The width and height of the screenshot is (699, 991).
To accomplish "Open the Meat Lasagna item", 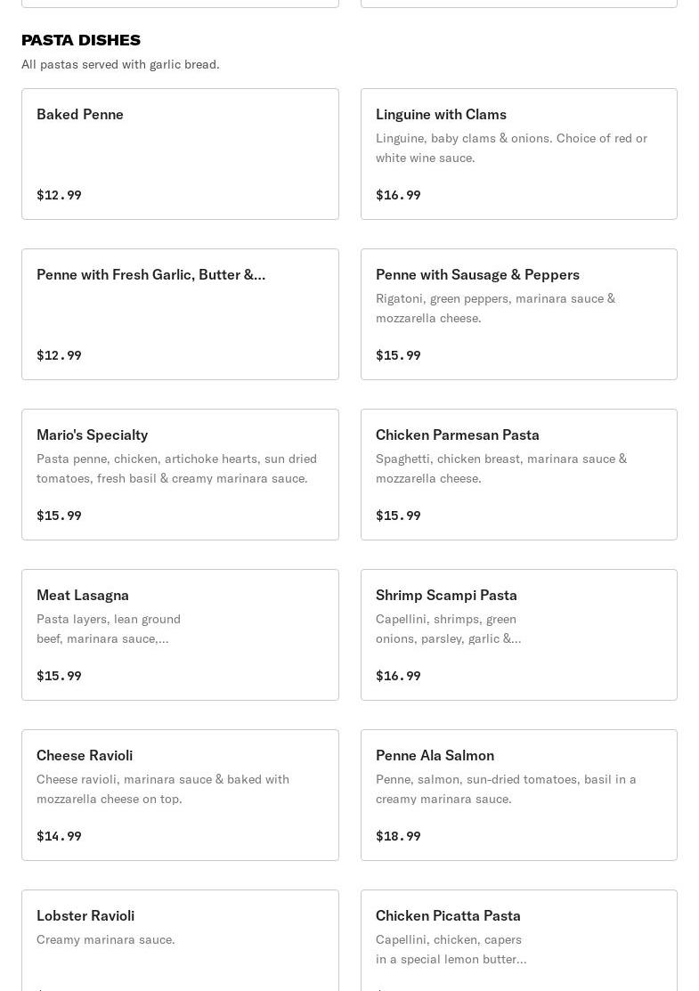I will [x=180, y=634].
